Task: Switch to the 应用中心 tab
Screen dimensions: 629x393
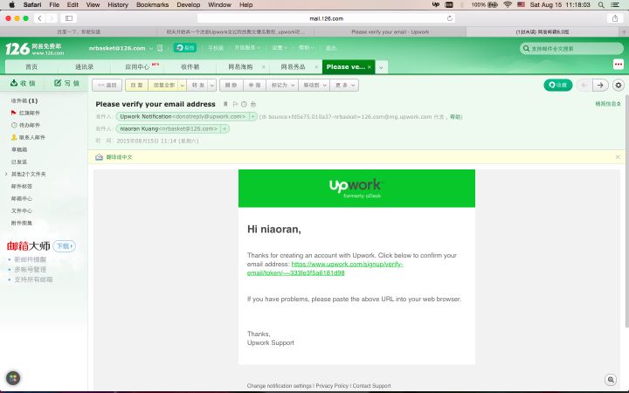Action: tap(137, 67)
